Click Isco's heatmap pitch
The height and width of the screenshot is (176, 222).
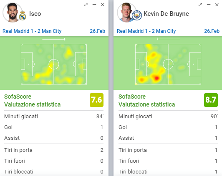click(54, 64)
